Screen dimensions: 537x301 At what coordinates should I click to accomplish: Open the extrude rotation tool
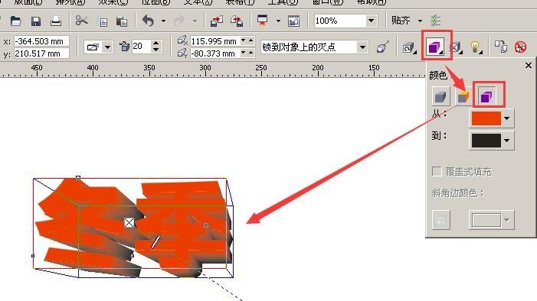pos(408,47)
